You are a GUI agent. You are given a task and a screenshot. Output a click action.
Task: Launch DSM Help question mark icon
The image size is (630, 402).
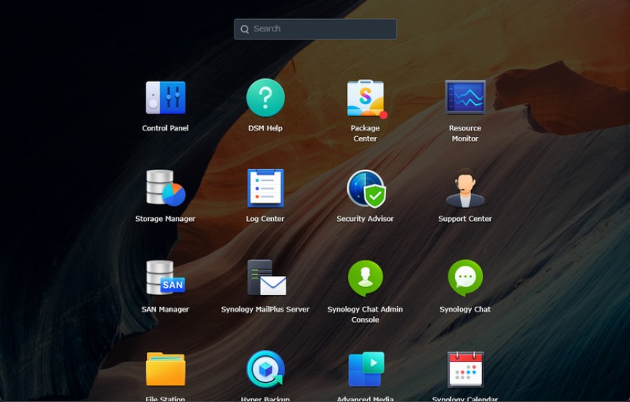265,98
